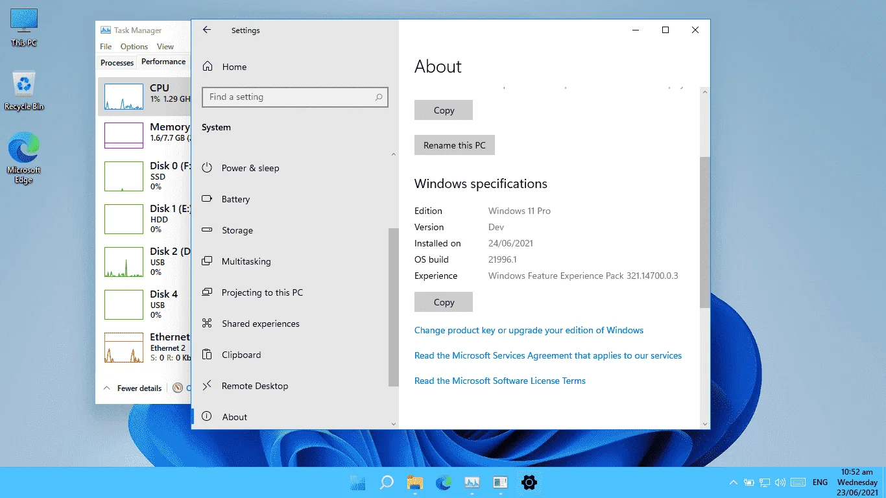Open Microsoft Services Agreement link

(x=548, y=355)
